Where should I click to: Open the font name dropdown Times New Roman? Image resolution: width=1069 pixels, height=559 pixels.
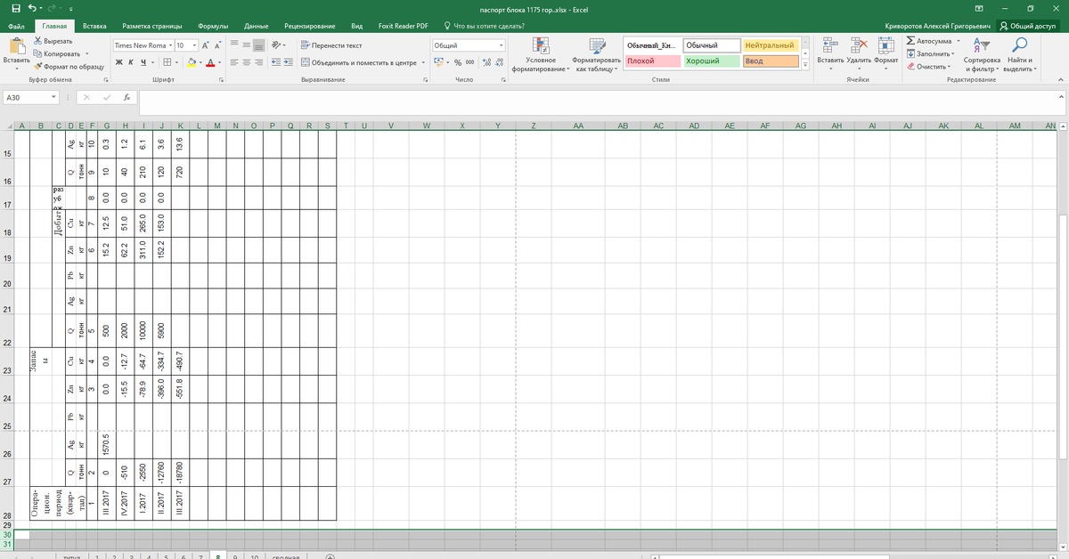141,45
